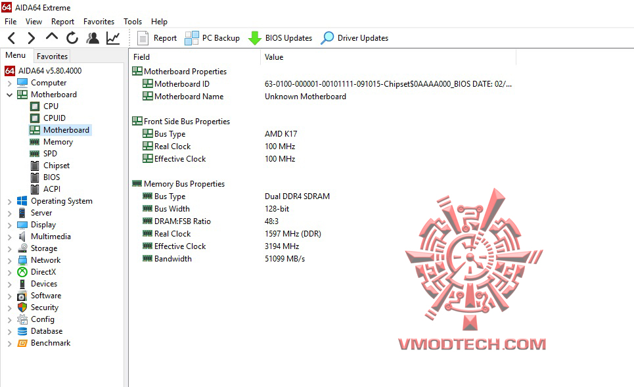The width and height of the screenshot is (634, 387).
Task: Select the CPU chip icon in the tree
Action: (x=35, y=106)
